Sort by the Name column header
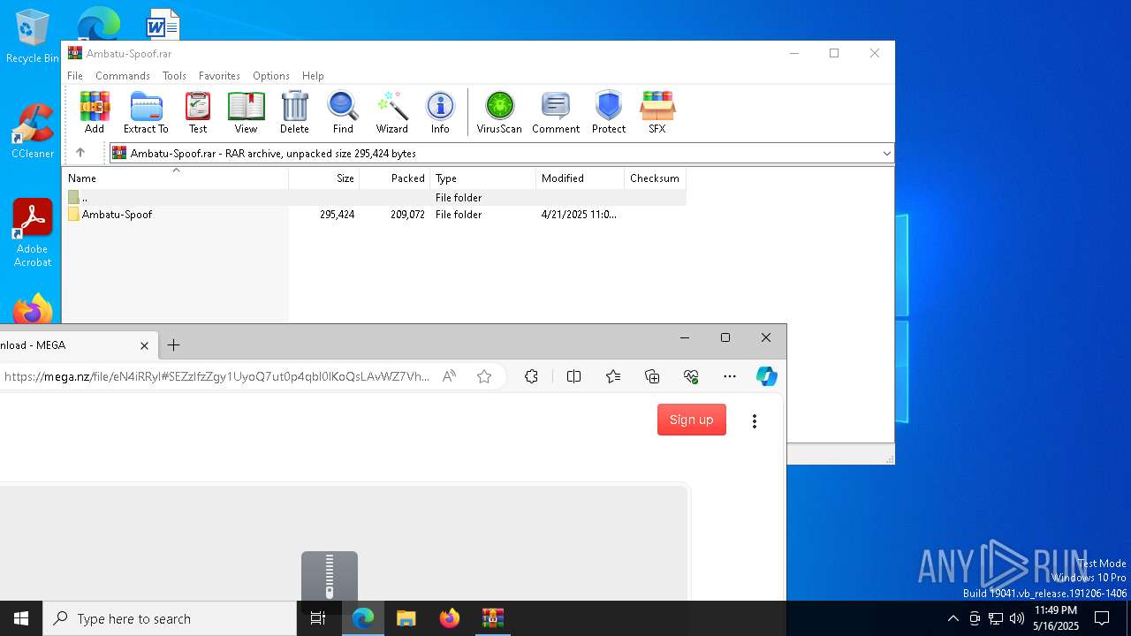The image size is (1131, 636). coord(176,178)
